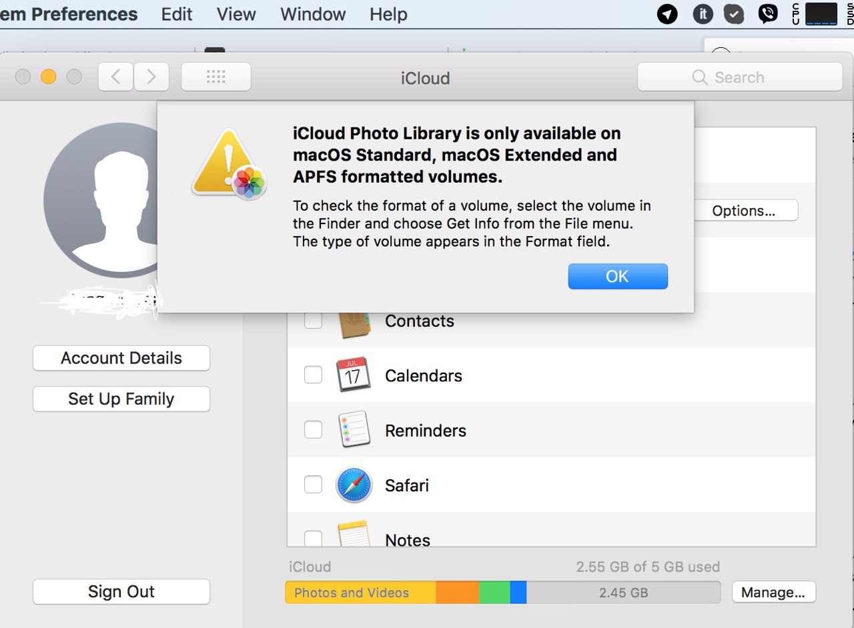Image resolution: width=854 pixels, height=628 pixels.
Task: Enable the Calendars checkbox
Action: (313, 375)
